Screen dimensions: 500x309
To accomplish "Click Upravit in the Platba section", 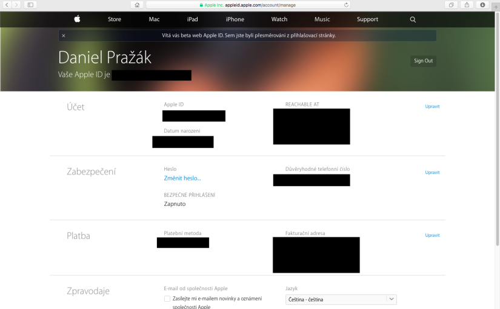I will coord(432,235).
